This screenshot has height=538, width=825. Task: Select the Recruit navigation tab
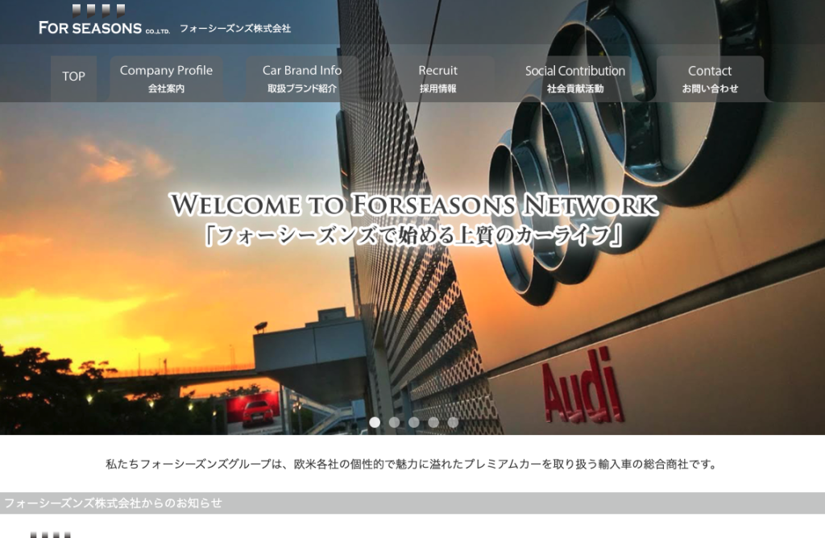point(437,78)
